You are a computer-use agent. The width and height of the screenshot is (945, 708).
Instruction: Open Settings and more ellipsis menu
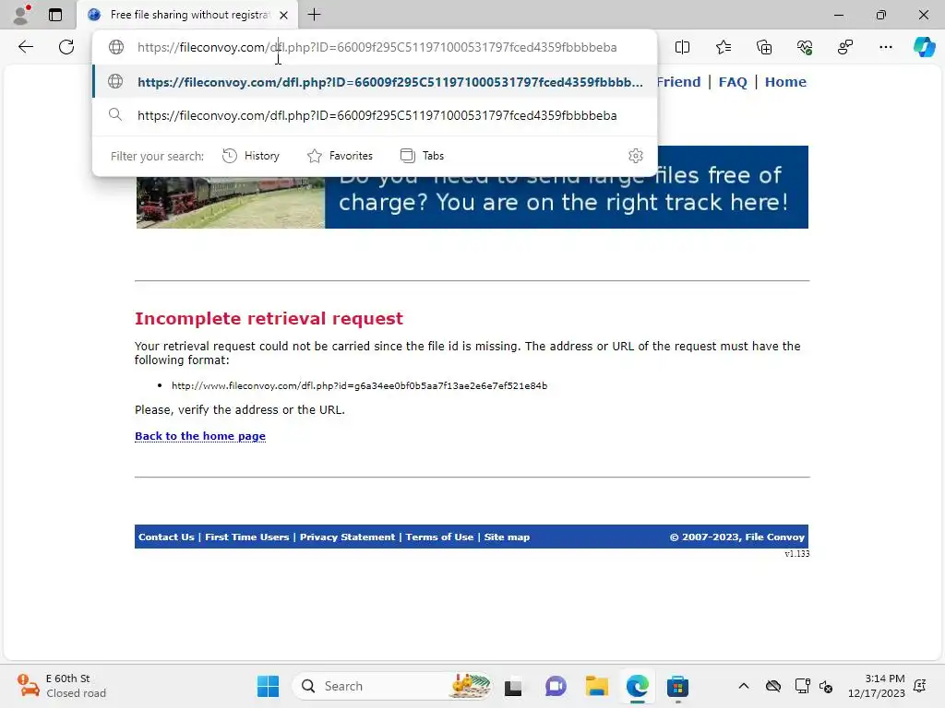[x=886, y=47]
